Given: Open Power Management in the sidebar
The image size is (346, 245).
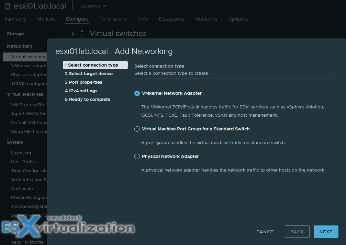Looking at the screenshot, I should click(29, 197).
